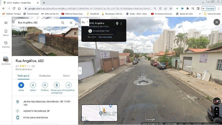The image size is (222, 125).
Task: Click the Street View compass
Action: pyautogui.click(x=216, y=101)
